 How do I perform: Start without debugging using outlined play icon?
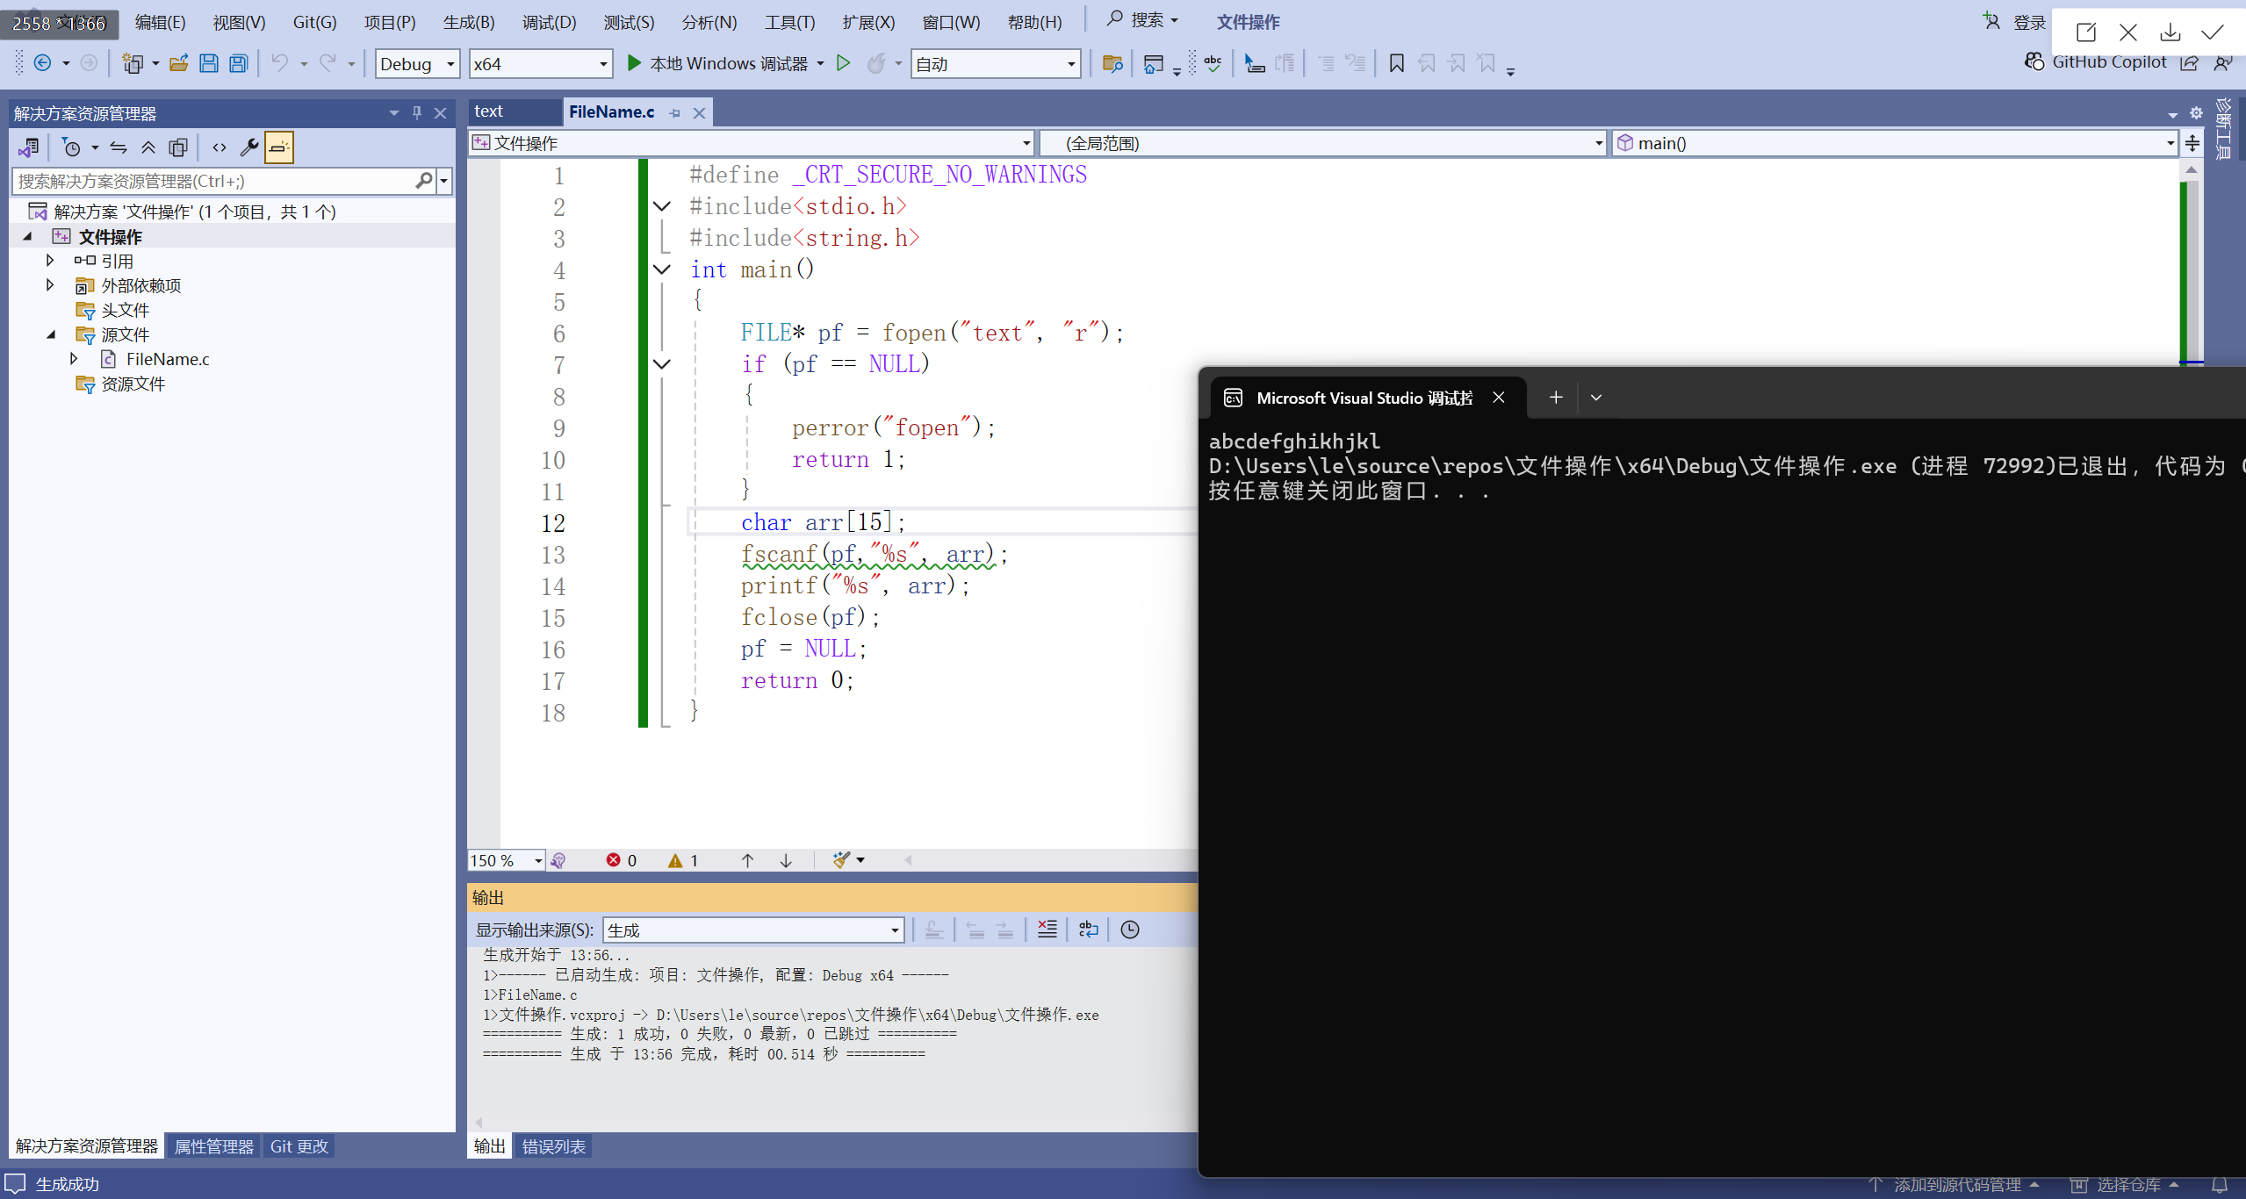click(x=843, y=63)
